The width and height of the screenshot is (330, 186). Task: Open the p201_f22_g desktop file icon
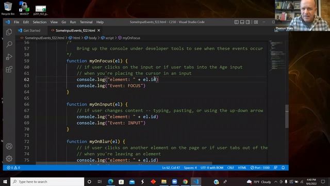(40, 10)
